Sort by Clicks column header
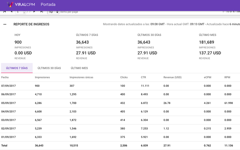The height and width of the screenshot is (150, 240). pyautogui.click(x=124, y=77)
